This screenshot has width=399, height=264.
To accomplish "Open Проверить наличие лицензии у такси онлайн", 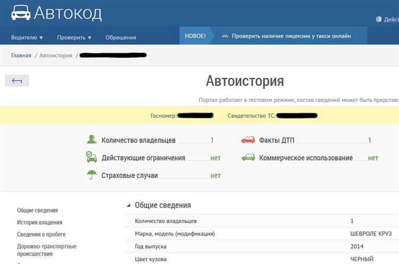I will point(291,36).
